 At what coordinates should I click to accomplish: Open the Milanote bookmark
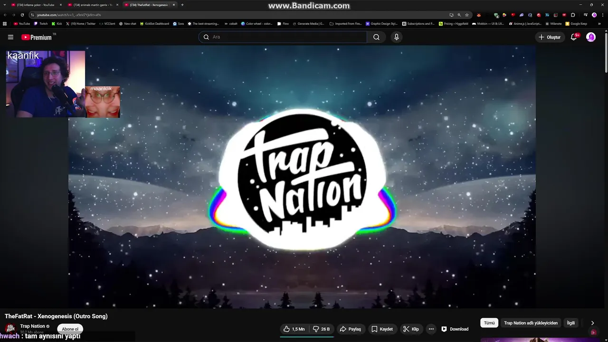coord(553,23)
